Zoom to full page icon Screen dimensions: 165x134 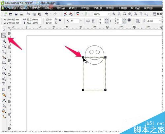tap(135, 14)
